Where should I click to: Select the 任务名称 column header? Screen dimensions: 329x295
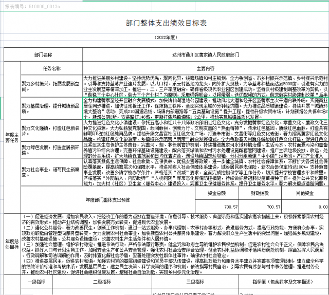click(x=52, y=68)
